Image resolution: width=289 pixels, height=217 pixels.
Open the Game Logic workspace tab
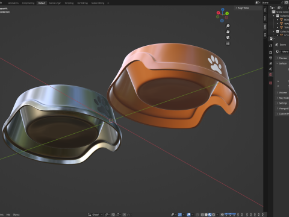coord(55,3)
